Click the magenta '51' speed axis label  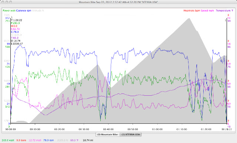[229, 18]
